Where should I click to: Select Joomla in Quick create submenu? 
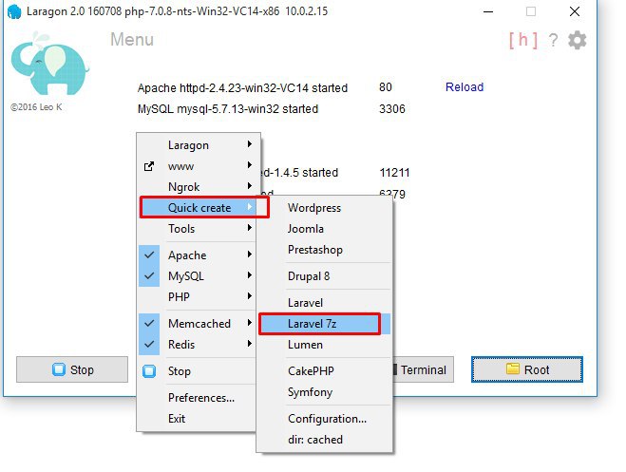pos(325,229)
